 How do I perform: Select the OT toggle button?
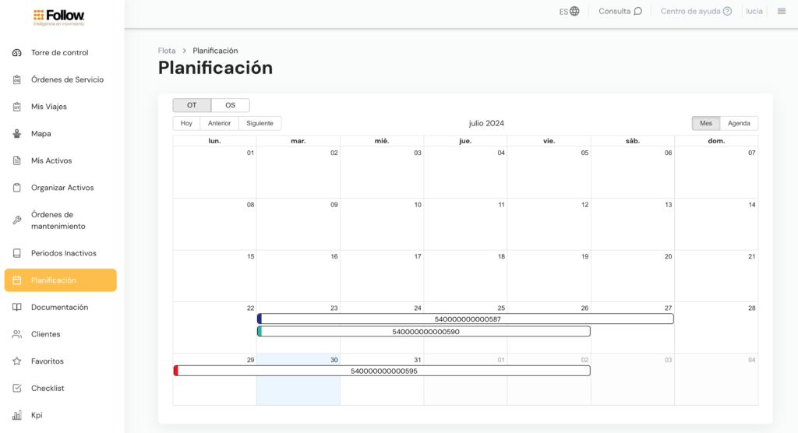pos(192,105)
